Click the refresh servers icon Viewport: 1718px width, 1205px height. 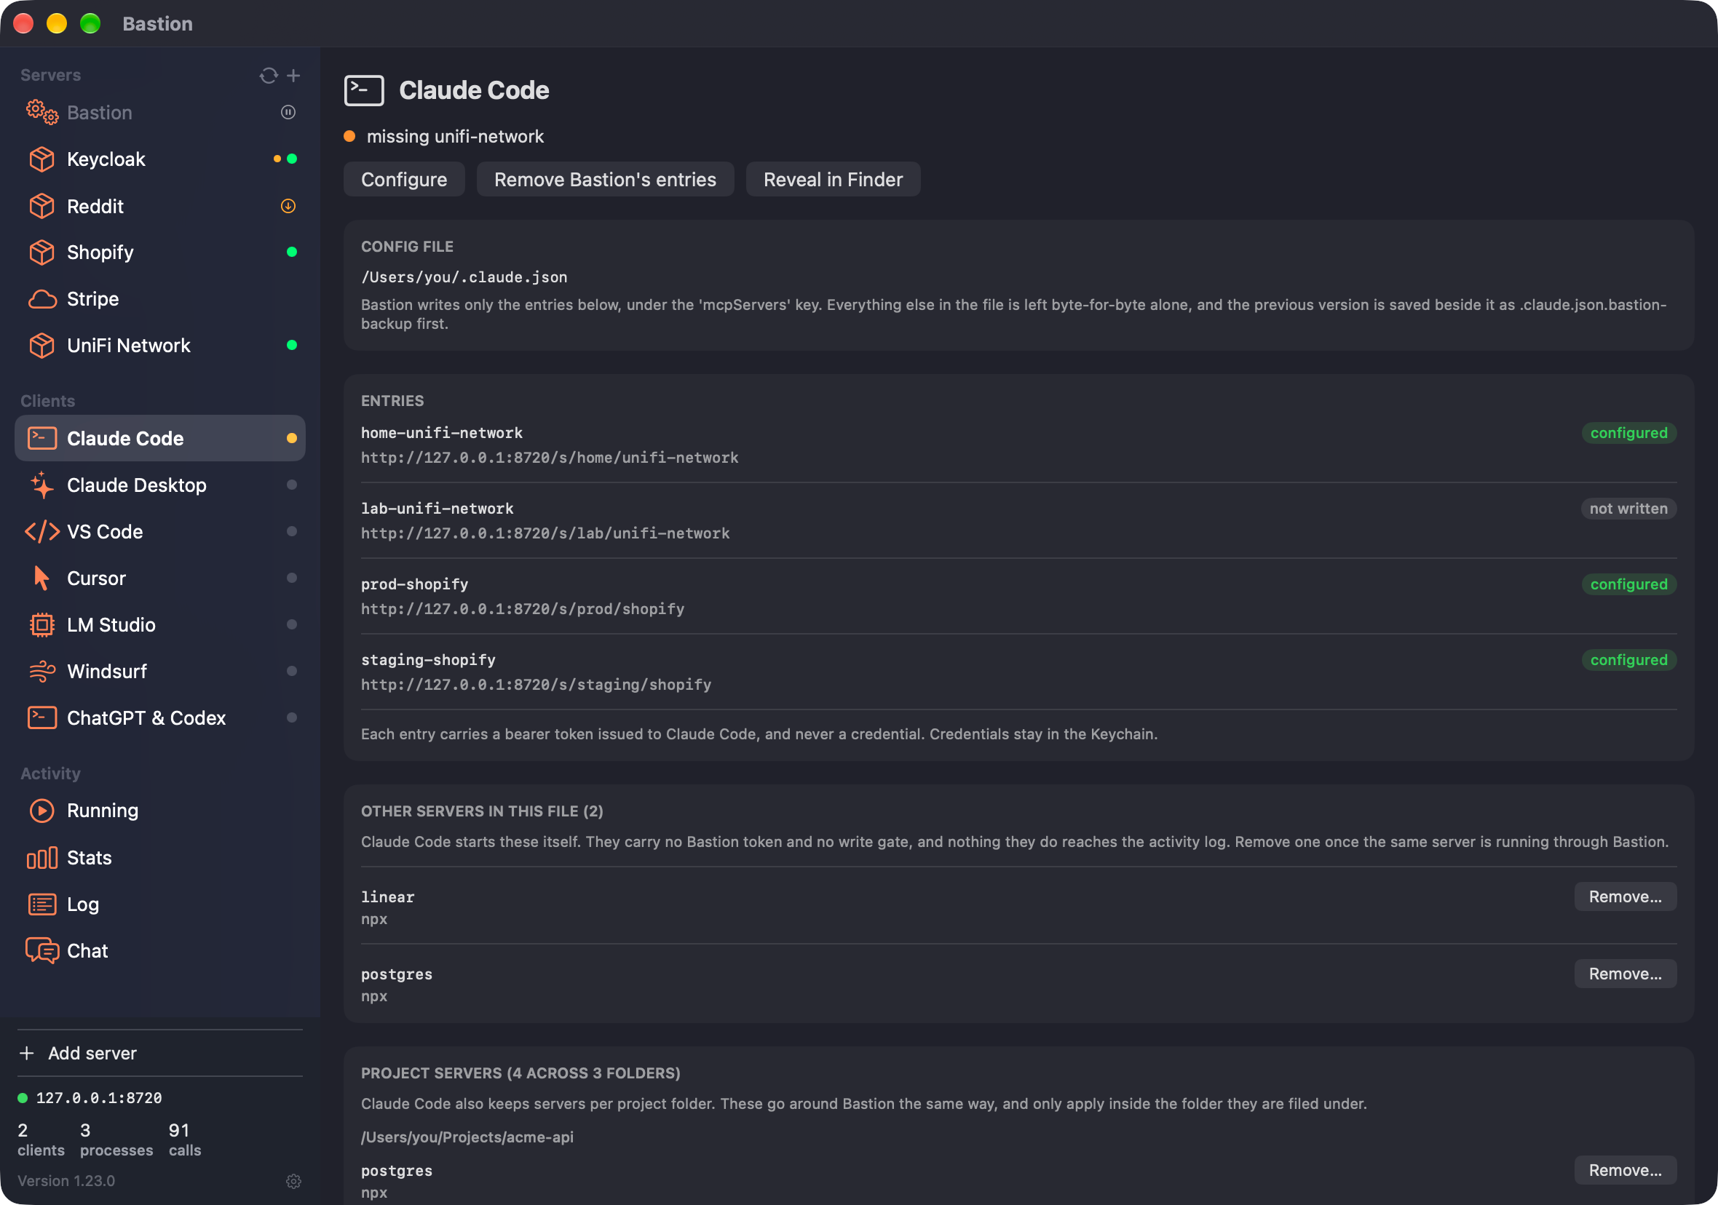(x=269, y=76)
